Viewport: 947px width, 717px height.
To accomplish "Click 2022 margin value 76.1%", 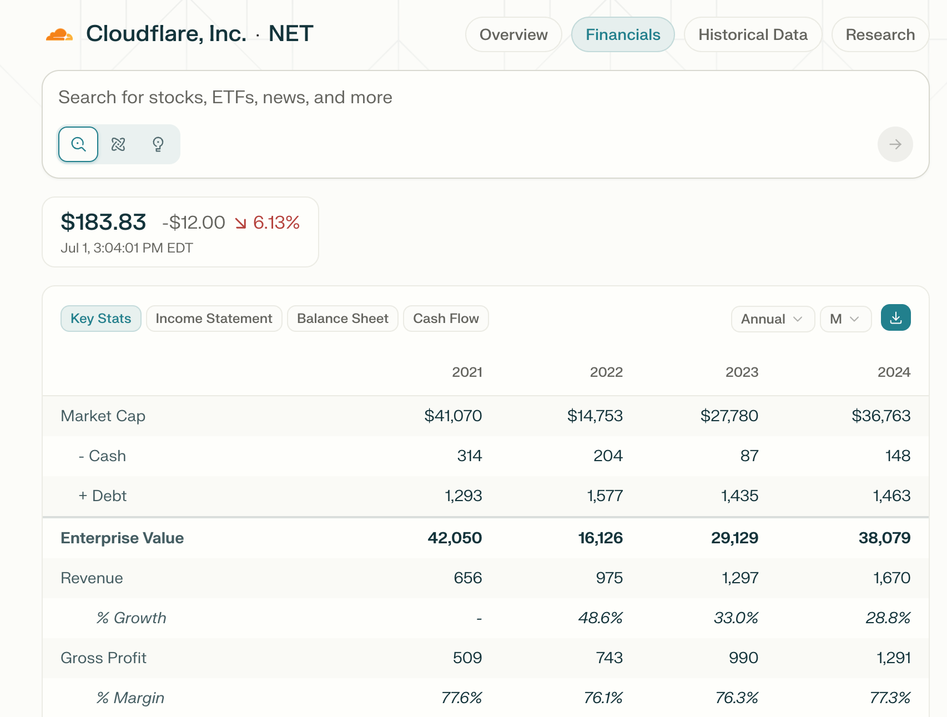I will tap(603, 698).
